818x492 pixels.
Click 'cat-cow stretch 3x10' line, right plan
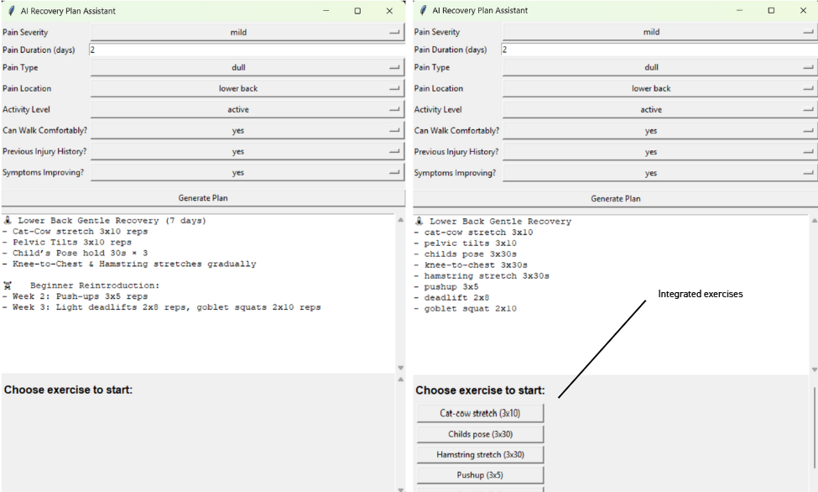[x=474, y=233]
